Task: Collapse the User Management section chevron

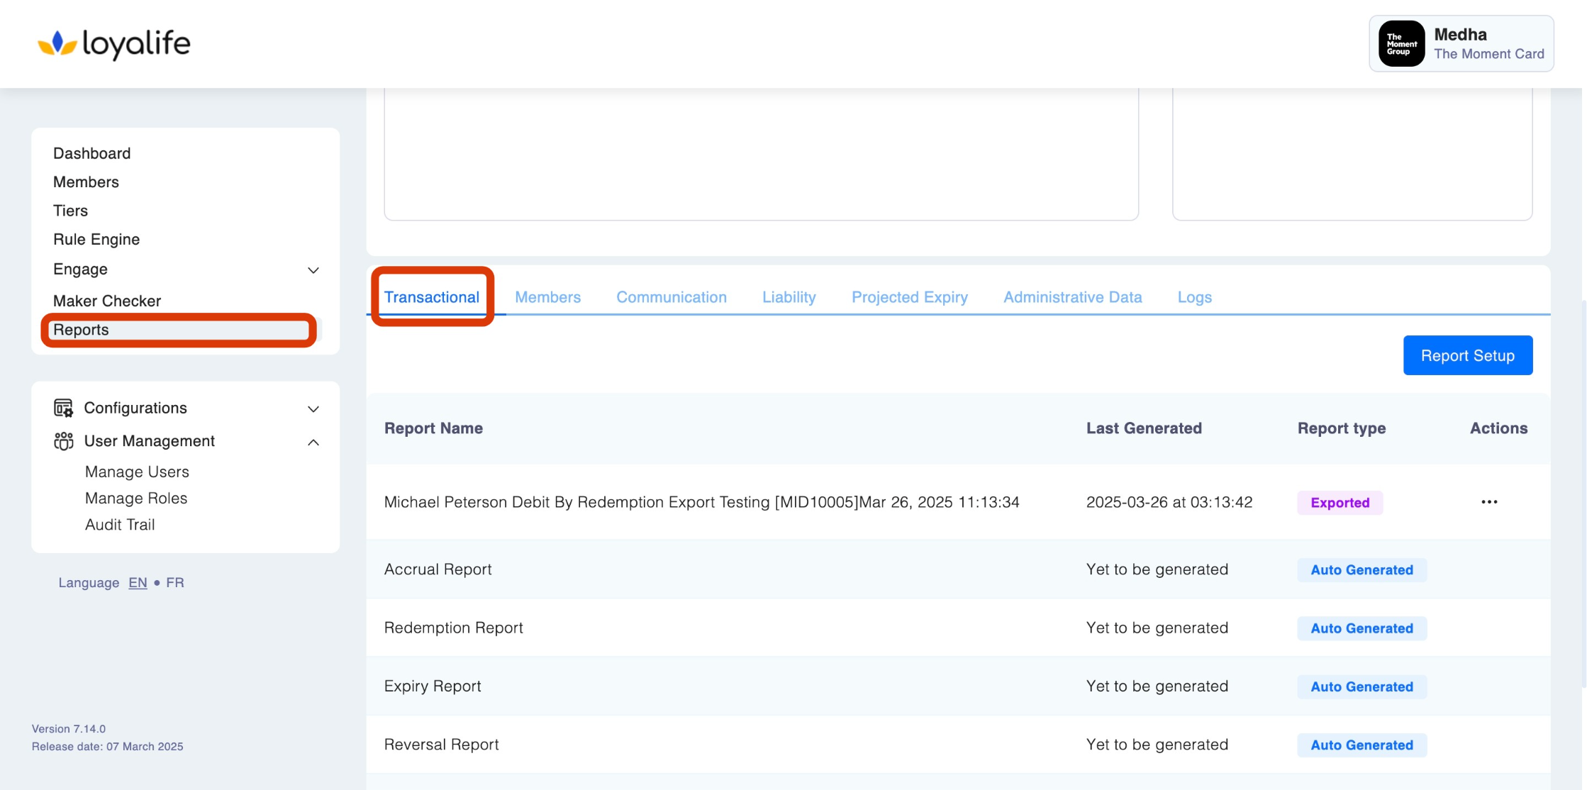Action: pyautogui.click(x=313, y=443)
